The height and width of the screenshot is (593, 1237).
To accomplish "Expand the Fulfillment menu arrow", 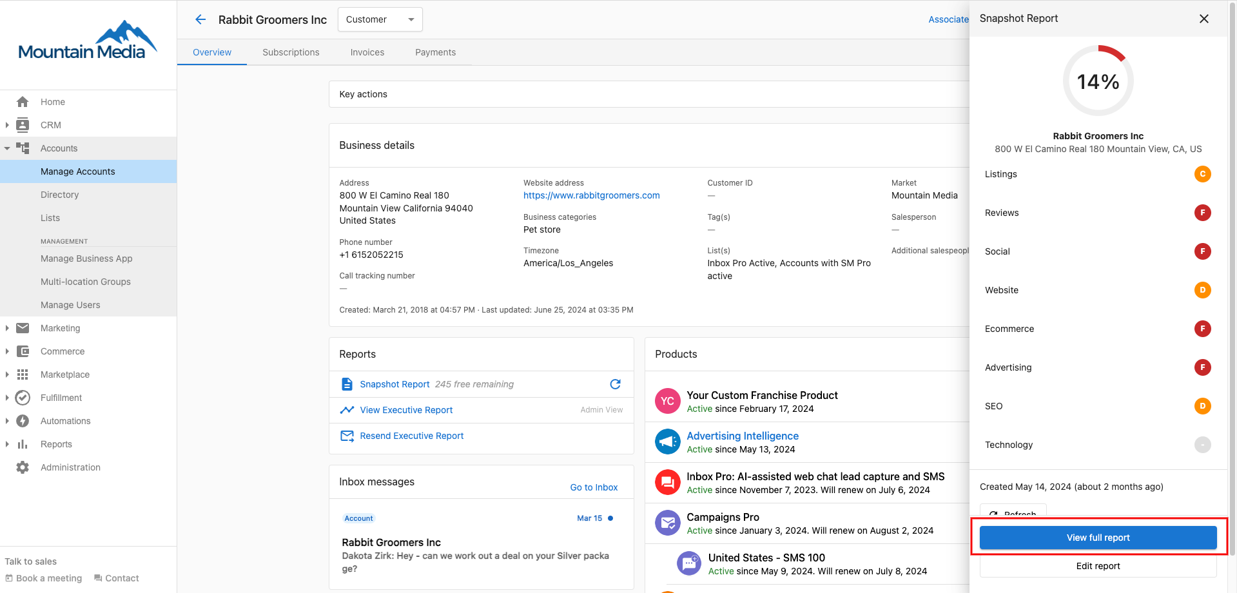I will [7, 398].
